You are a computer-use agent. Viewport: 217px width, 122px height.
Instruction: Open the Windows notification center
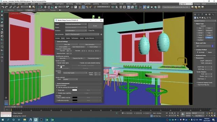tap(214, 120)
